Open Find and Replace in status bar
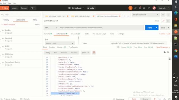The image size is (179, 100). click(9, 99)
